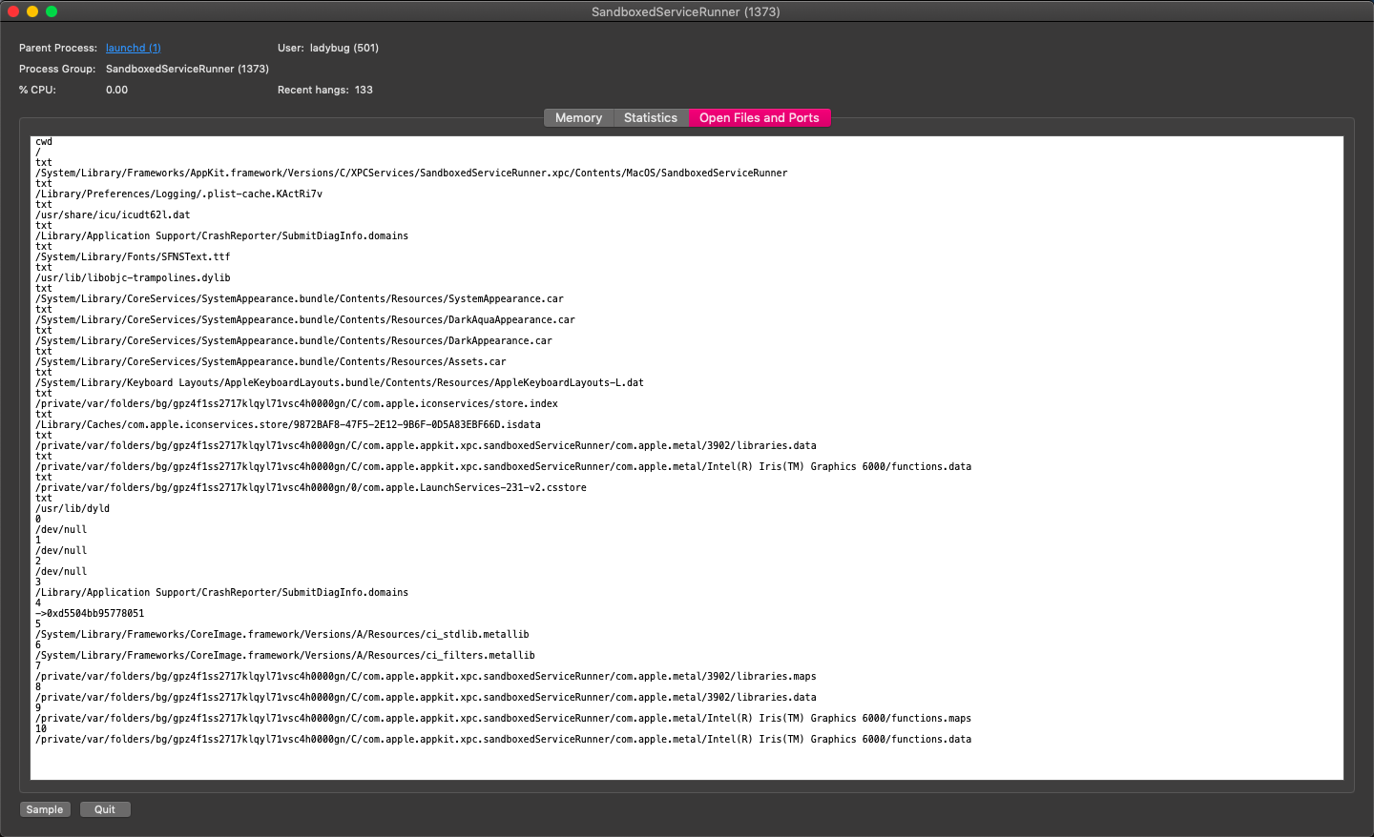Click the SystemAppearance.car path line

300,299
